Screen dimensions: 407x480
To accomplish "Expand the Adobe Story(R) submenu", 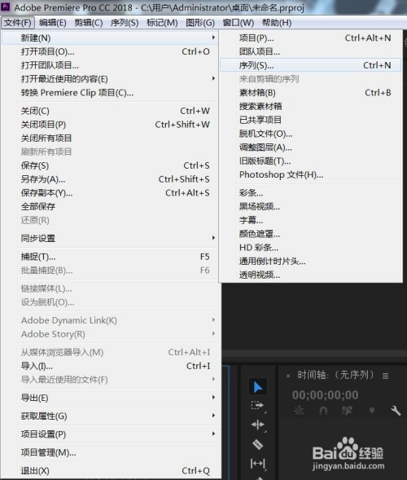I will tap(110, 334).
